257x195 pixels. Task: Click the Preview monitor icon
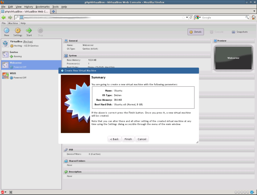pos(215,41)
